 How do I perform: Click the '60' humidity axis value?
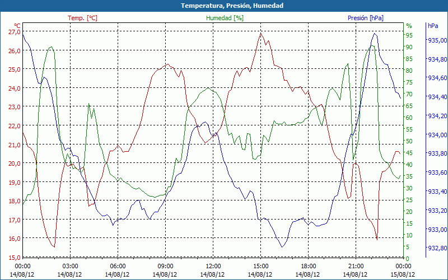[409, 118]
